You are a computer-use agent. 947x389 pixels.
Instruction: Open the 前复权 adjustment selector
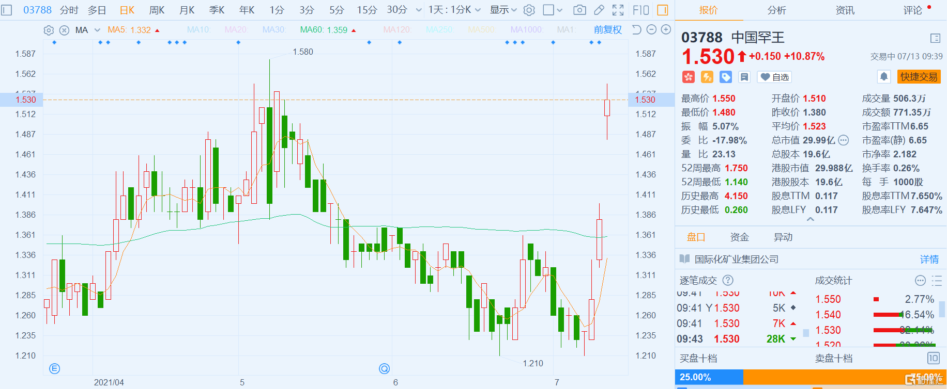[x=608, y=30]
